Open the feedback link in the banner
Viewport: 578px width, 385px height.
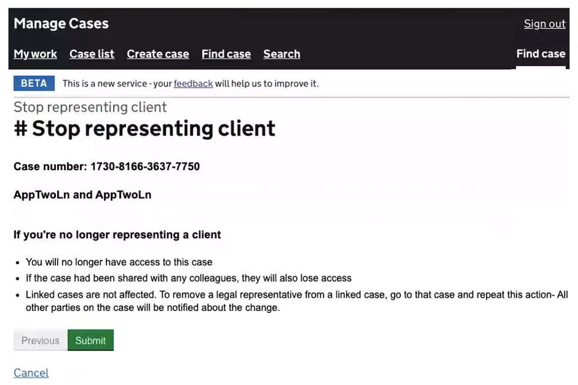[x=193, y=84]
